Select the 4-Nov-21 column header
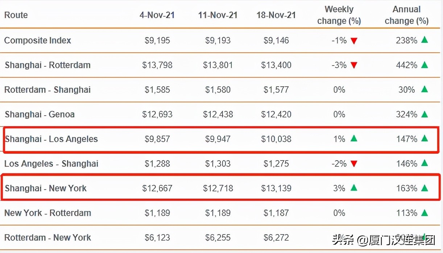Viewport: 443px width, 253px height. tap(157, 15)
